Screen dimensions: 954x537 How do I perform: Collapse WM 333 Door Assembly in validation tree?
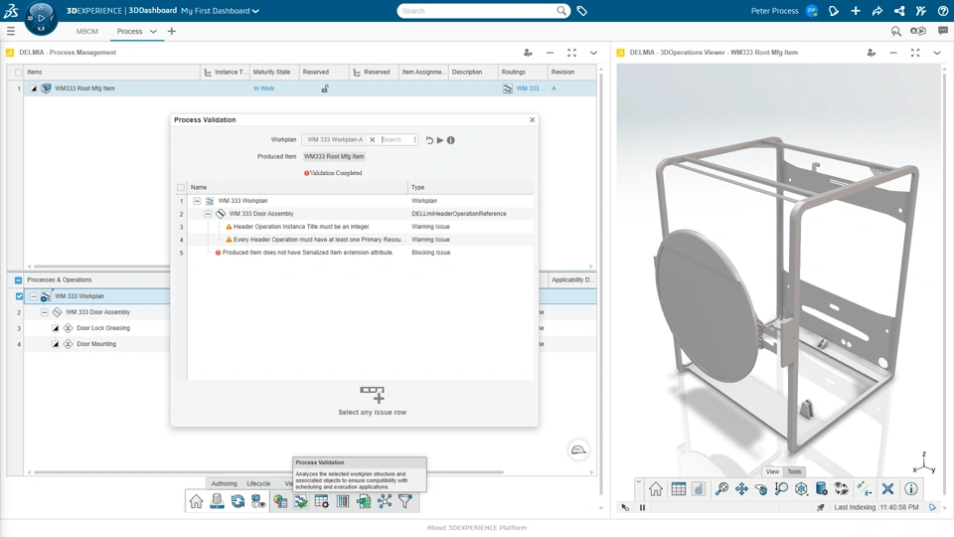click(208, 214)
